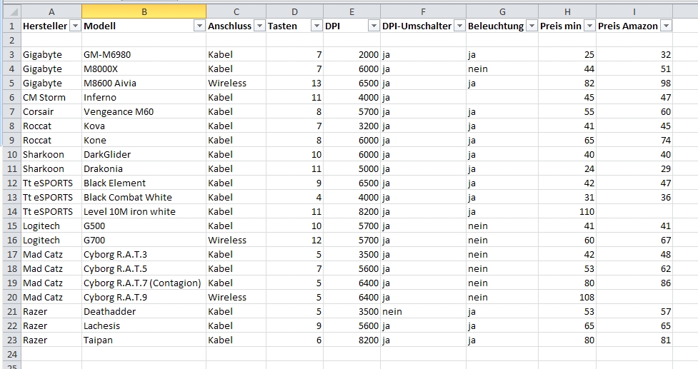Open the Hersteller filter dropdown

[x=75, y=26]
